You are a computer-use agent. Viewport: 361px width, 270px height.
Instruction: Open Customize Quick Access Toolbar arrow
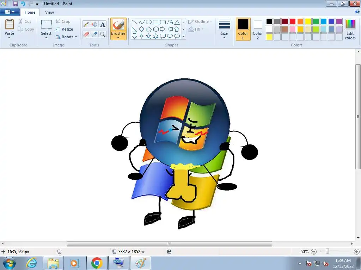(x=37, y=4)
